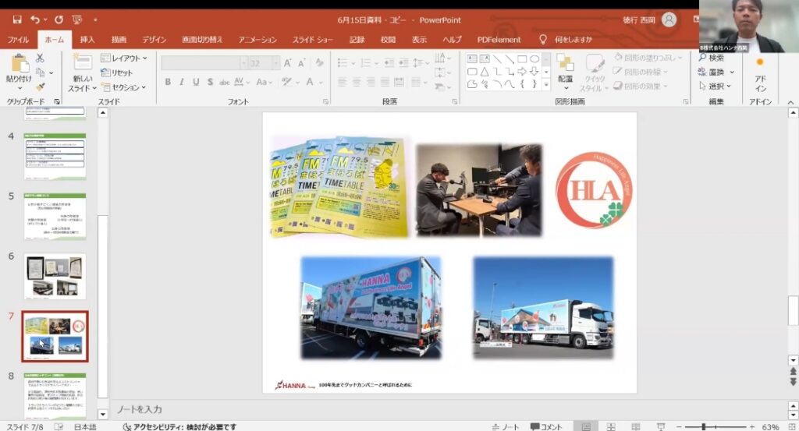
Task: Justify the paragraph text
Action: point(385,82)
